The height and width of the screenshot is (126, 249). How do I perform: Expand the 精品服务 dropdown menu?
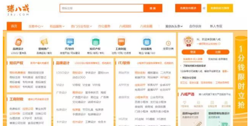[57, 26]
